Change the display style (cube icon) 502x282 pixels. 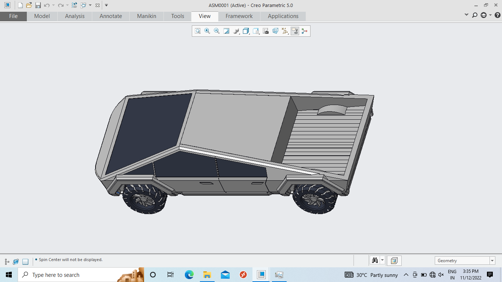pos(246,31)
